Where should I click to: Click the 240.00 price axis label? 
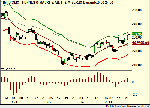pos(137,24)
